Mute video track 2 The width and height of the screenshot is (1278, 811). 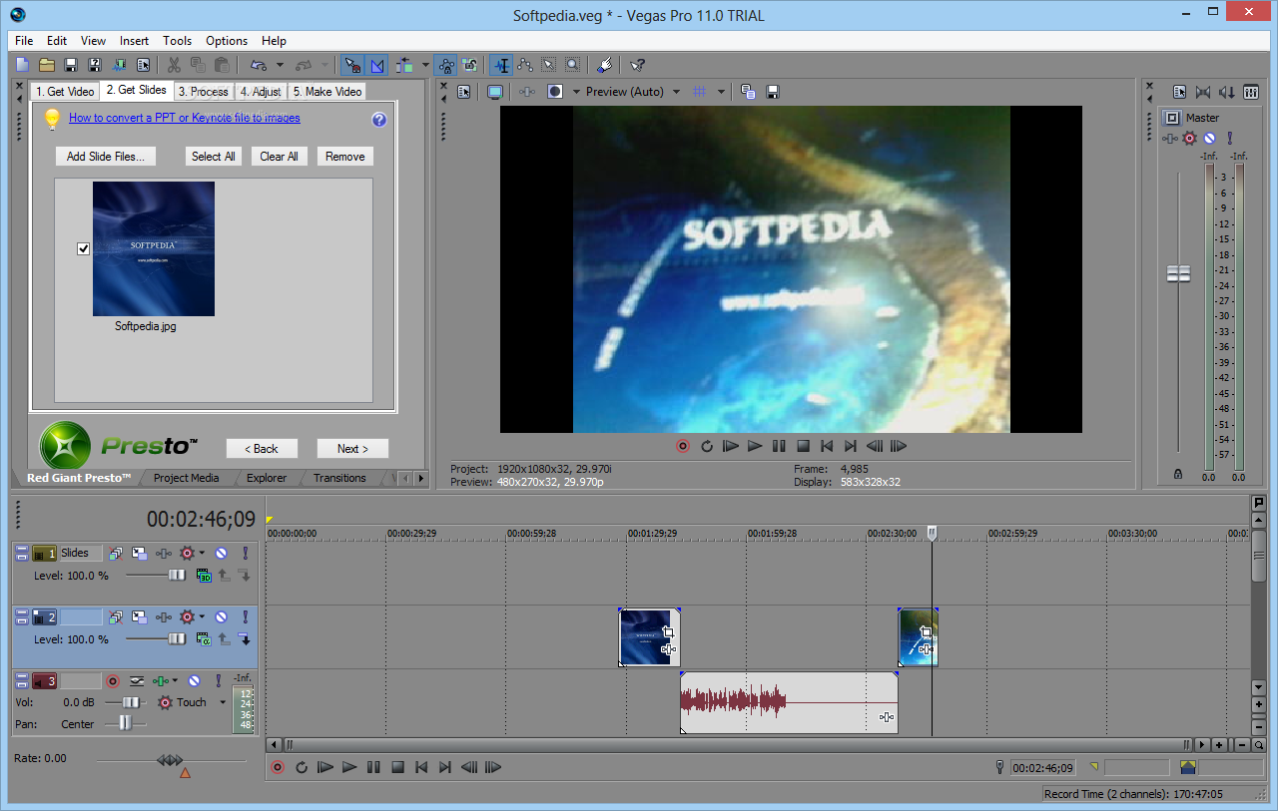tap(222, 617)
